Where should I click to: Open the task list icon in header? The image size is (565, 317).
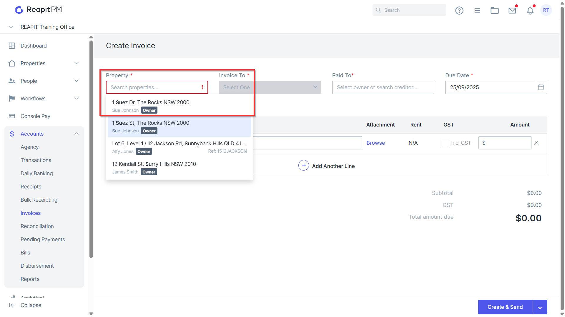click(477, 11)
